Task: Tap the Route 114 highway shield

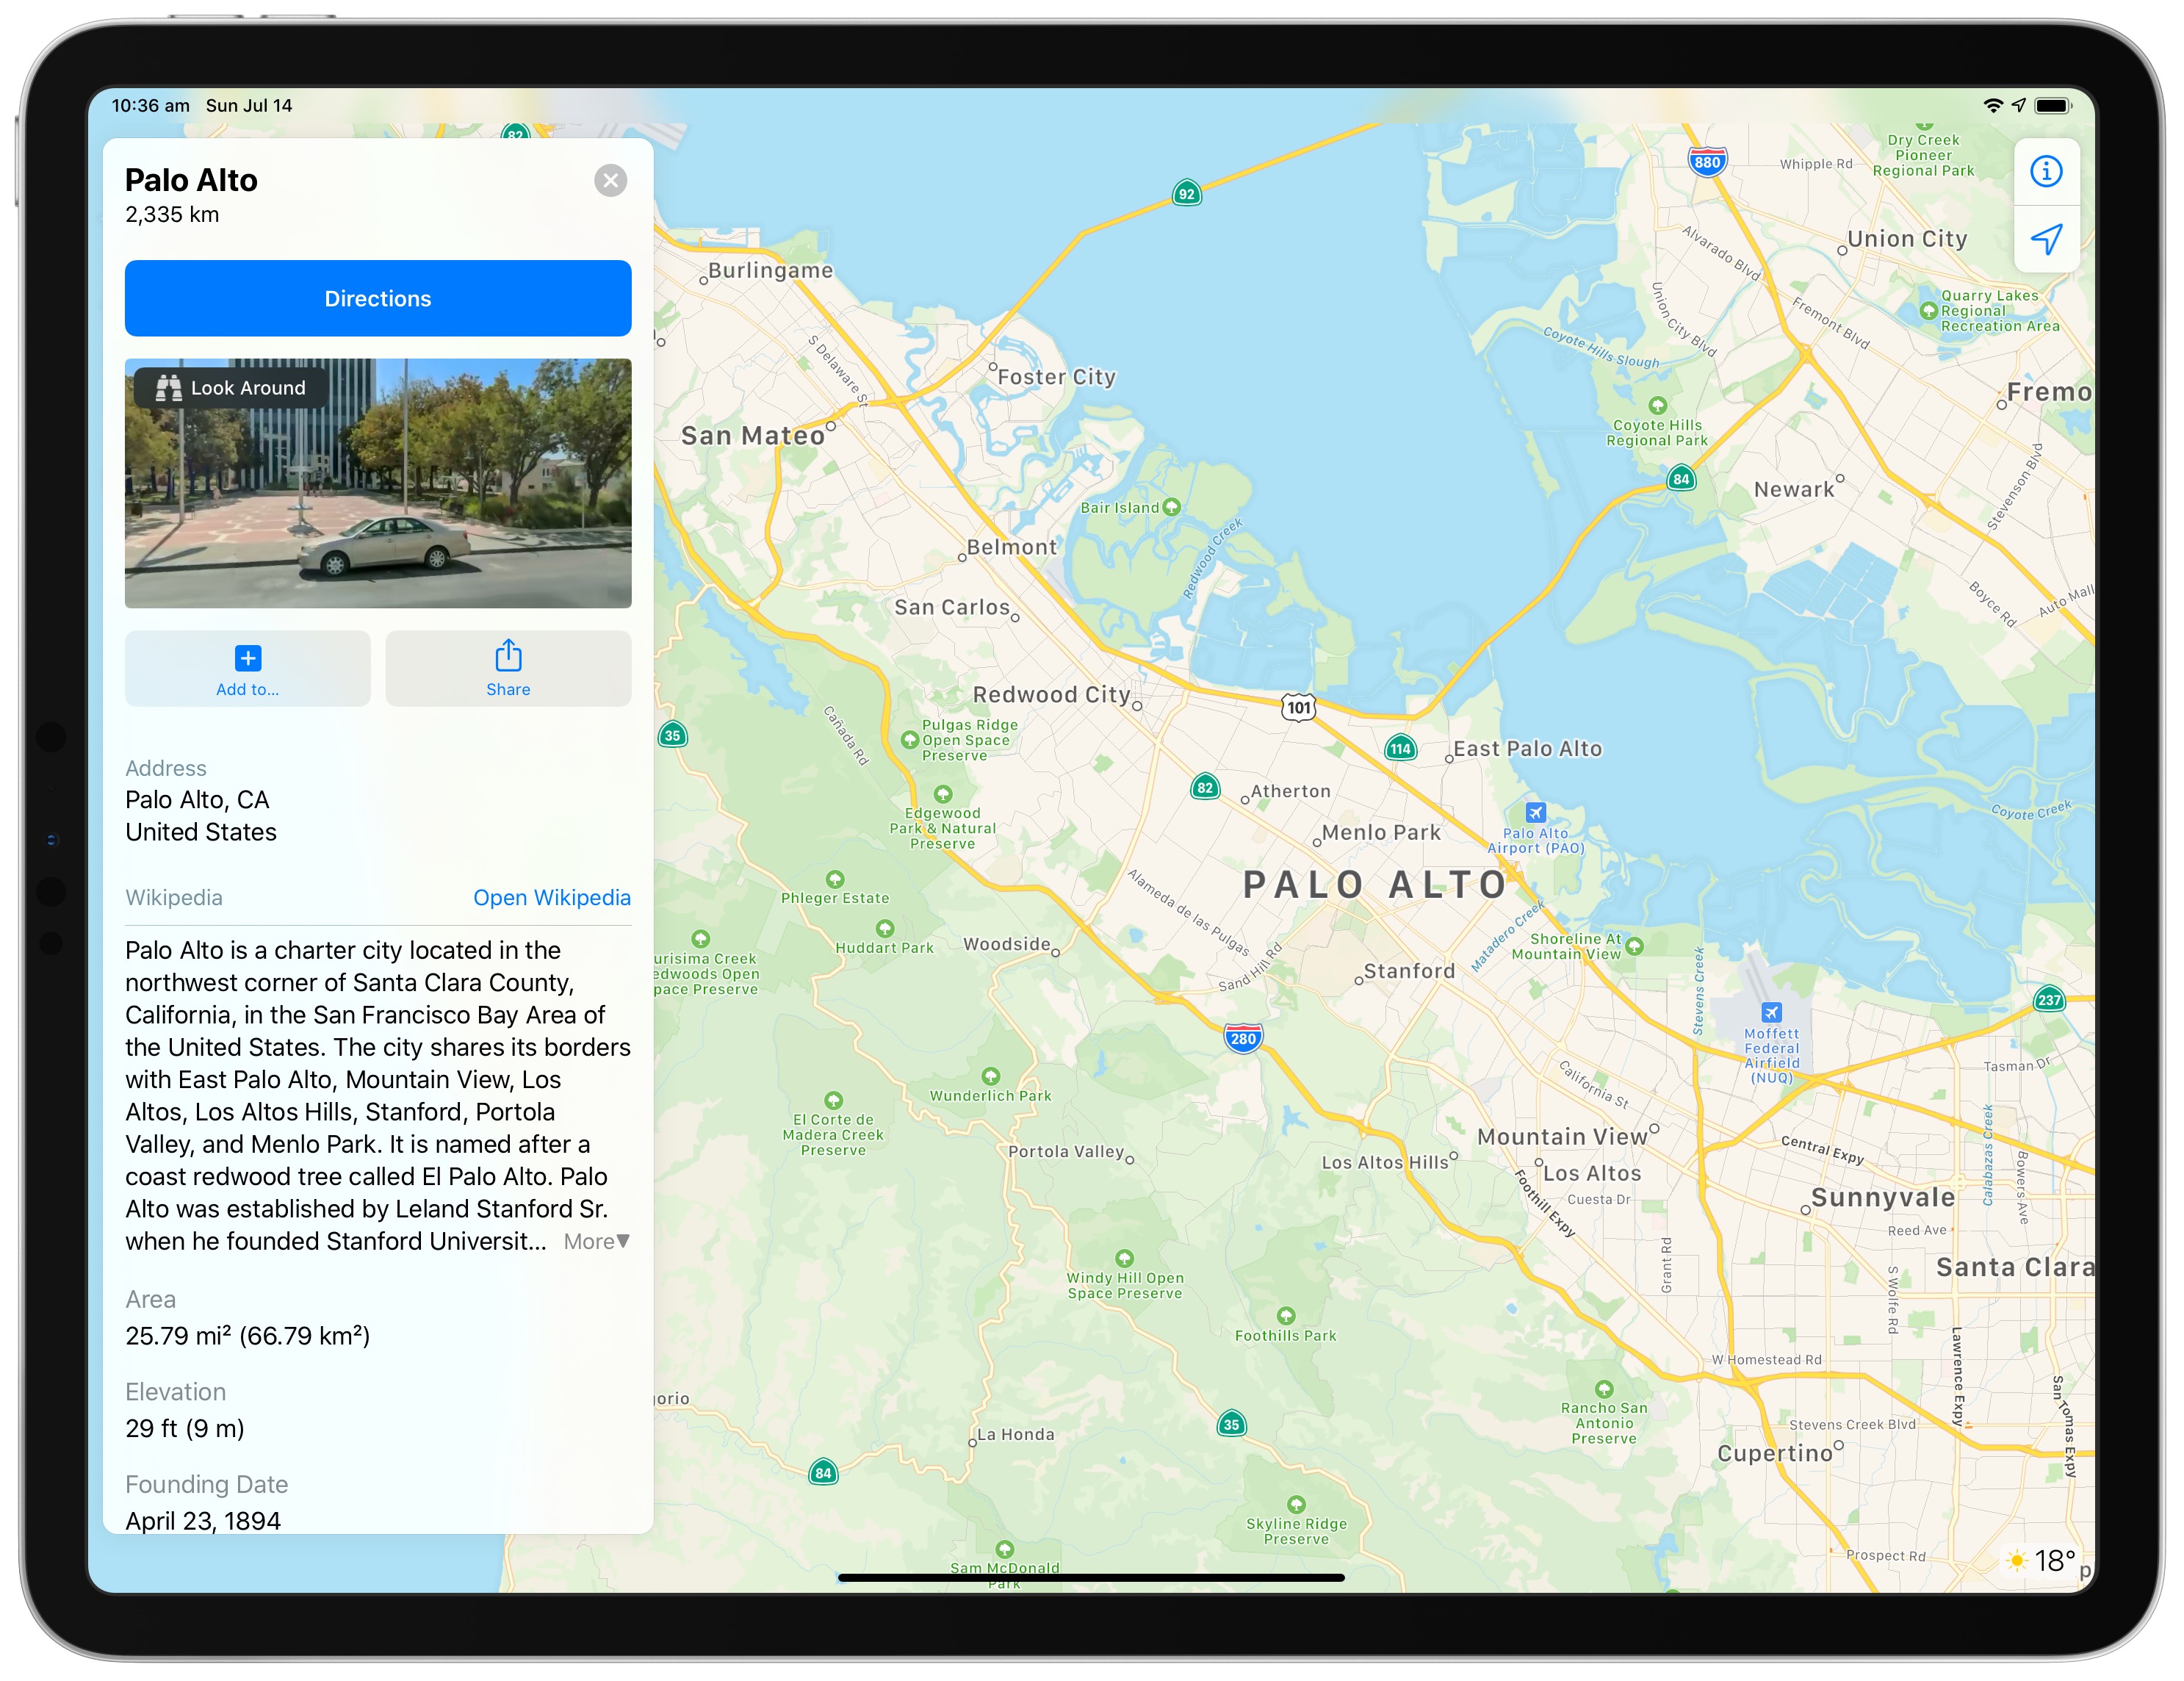Action: click(1400, 749)
